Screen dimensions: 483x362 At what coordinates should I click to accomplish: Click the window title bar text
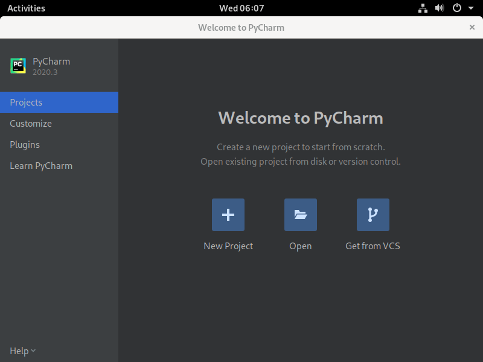coord(241,28)
